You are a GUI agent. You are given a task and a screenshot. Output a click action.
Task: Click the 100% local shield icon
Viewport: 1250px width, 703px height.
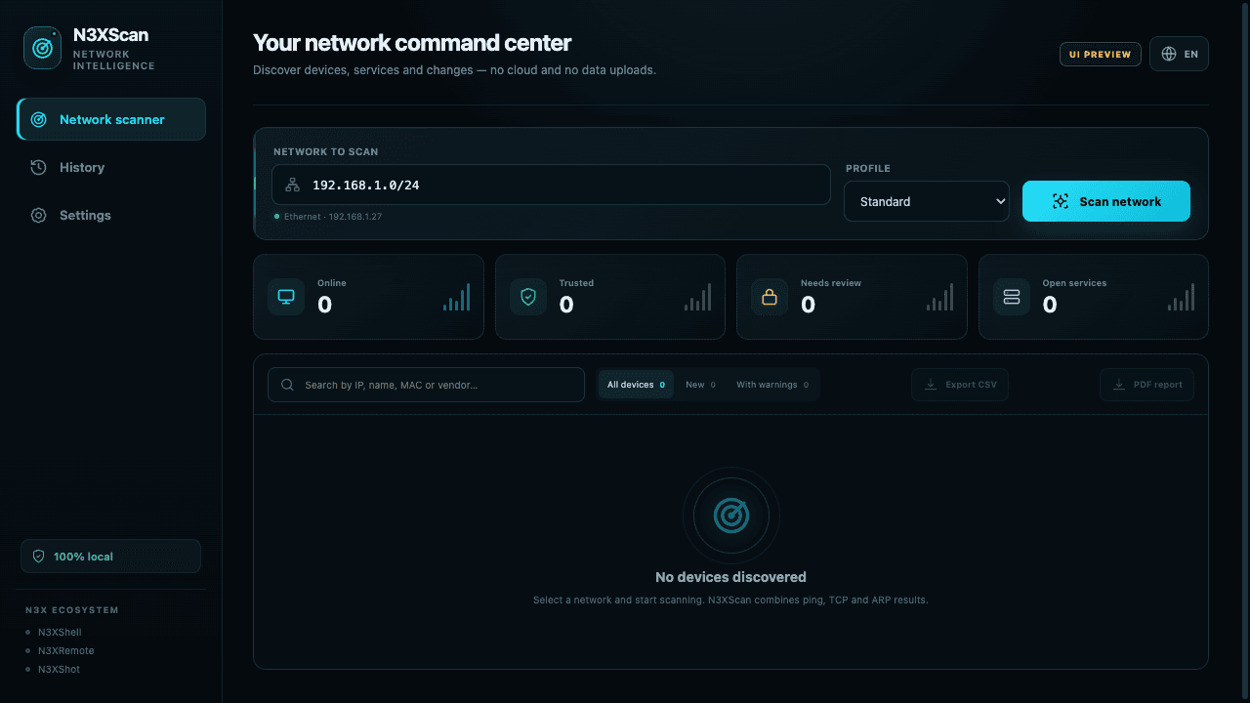pos(39,557)
